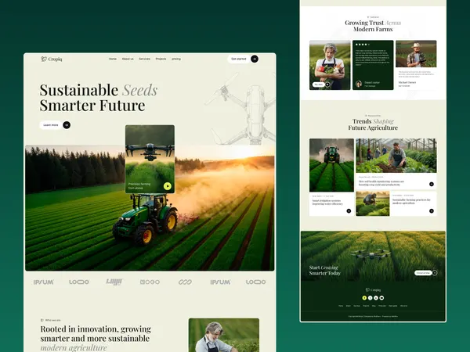Click the smart irrigation article title

[x=327, y=203]
